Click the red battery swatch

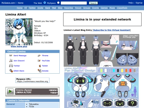point(130,70)
